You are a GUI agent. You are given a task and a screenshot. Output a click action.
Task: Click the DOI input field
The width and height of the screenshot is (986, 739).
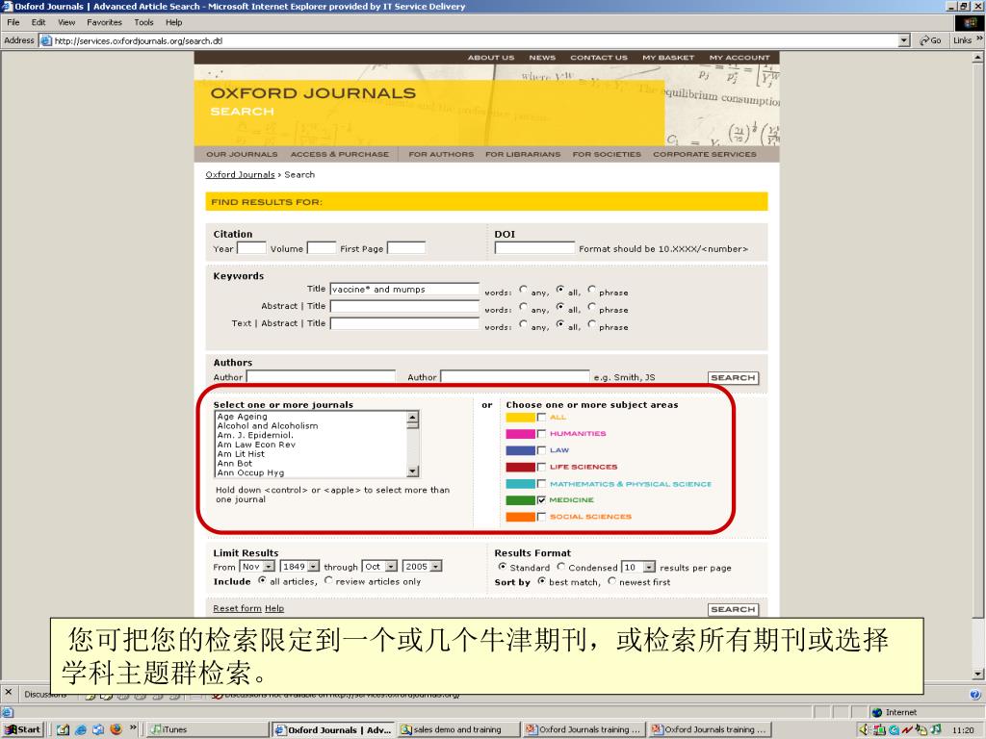click(x=534, y=248)
